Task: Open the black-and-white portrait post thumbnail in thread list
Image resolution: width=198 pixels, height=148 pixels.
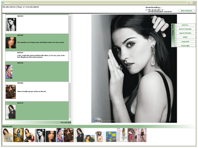Action: point(11,25)
